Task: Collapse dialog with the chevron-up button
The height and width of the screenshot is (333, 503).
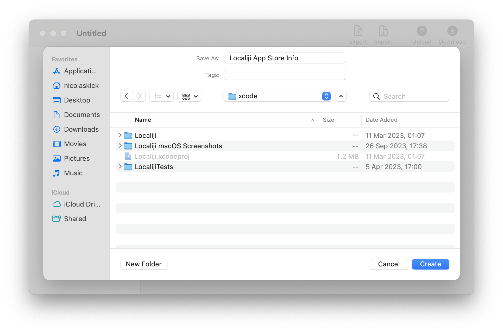Action: 341,96
